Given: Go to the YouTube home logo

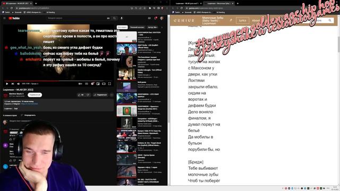Looking at the screenshot, I should point(14,18).
